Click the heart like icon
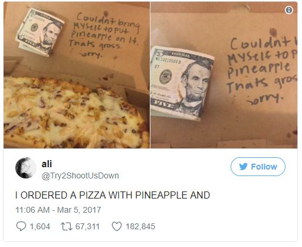Image resolution: width=302 pixels, height=247 pixels. tap(117, 226)
